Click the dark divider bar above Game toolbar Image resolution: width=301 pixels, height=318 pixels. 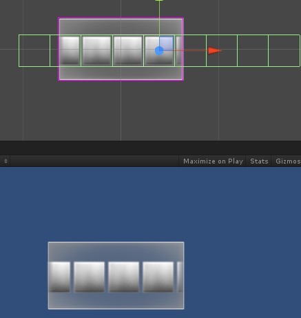(x=150, y=148)
